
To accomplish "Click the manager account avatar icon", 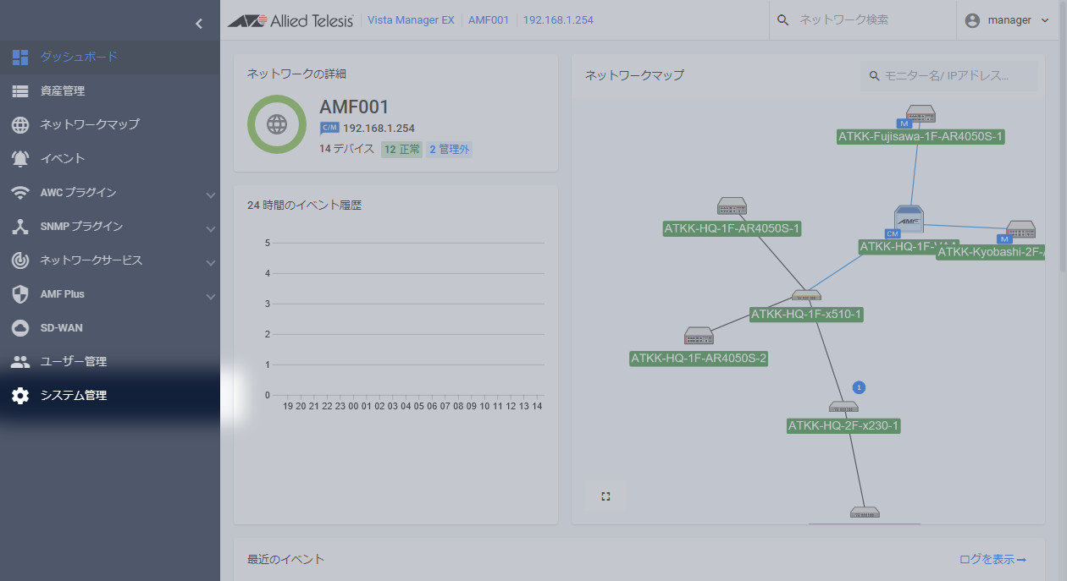I will coord(972,20).
